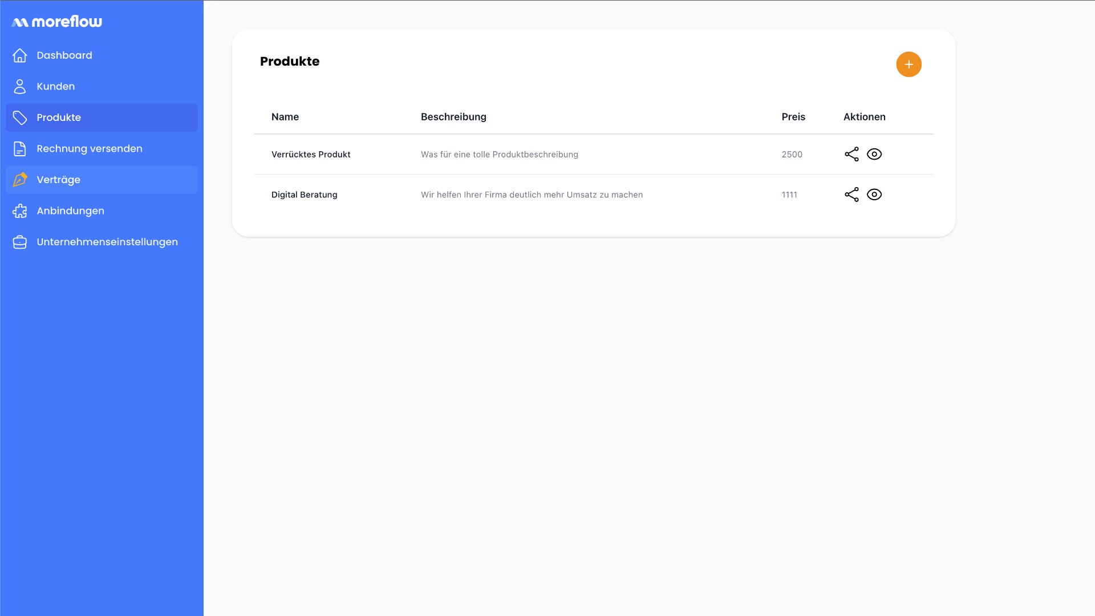Share the Verrücktes Produkt entry
1095x616 pixels.
point(851,154)
